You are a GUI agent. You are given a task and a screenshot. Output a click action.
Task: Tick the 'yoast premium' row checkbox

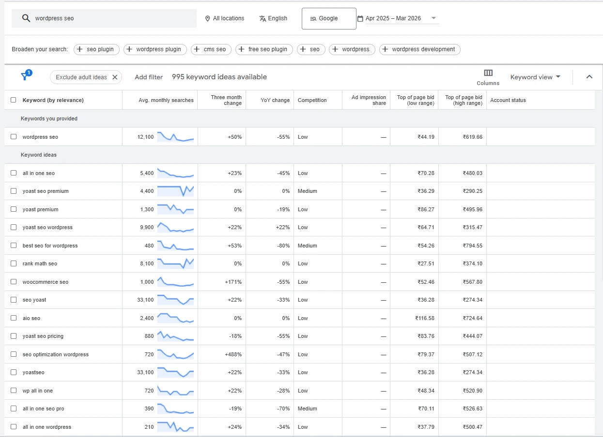tap(14, 209)
